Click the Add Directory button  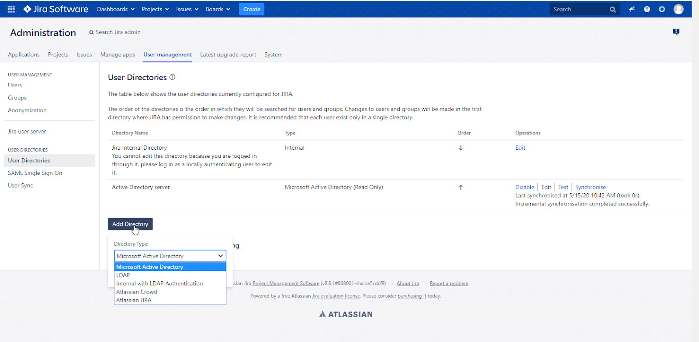130,224
